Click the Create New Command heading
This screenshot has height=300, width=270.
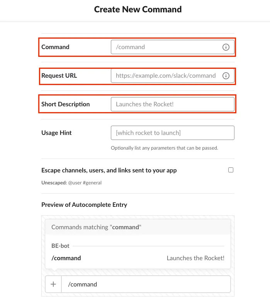138,9
